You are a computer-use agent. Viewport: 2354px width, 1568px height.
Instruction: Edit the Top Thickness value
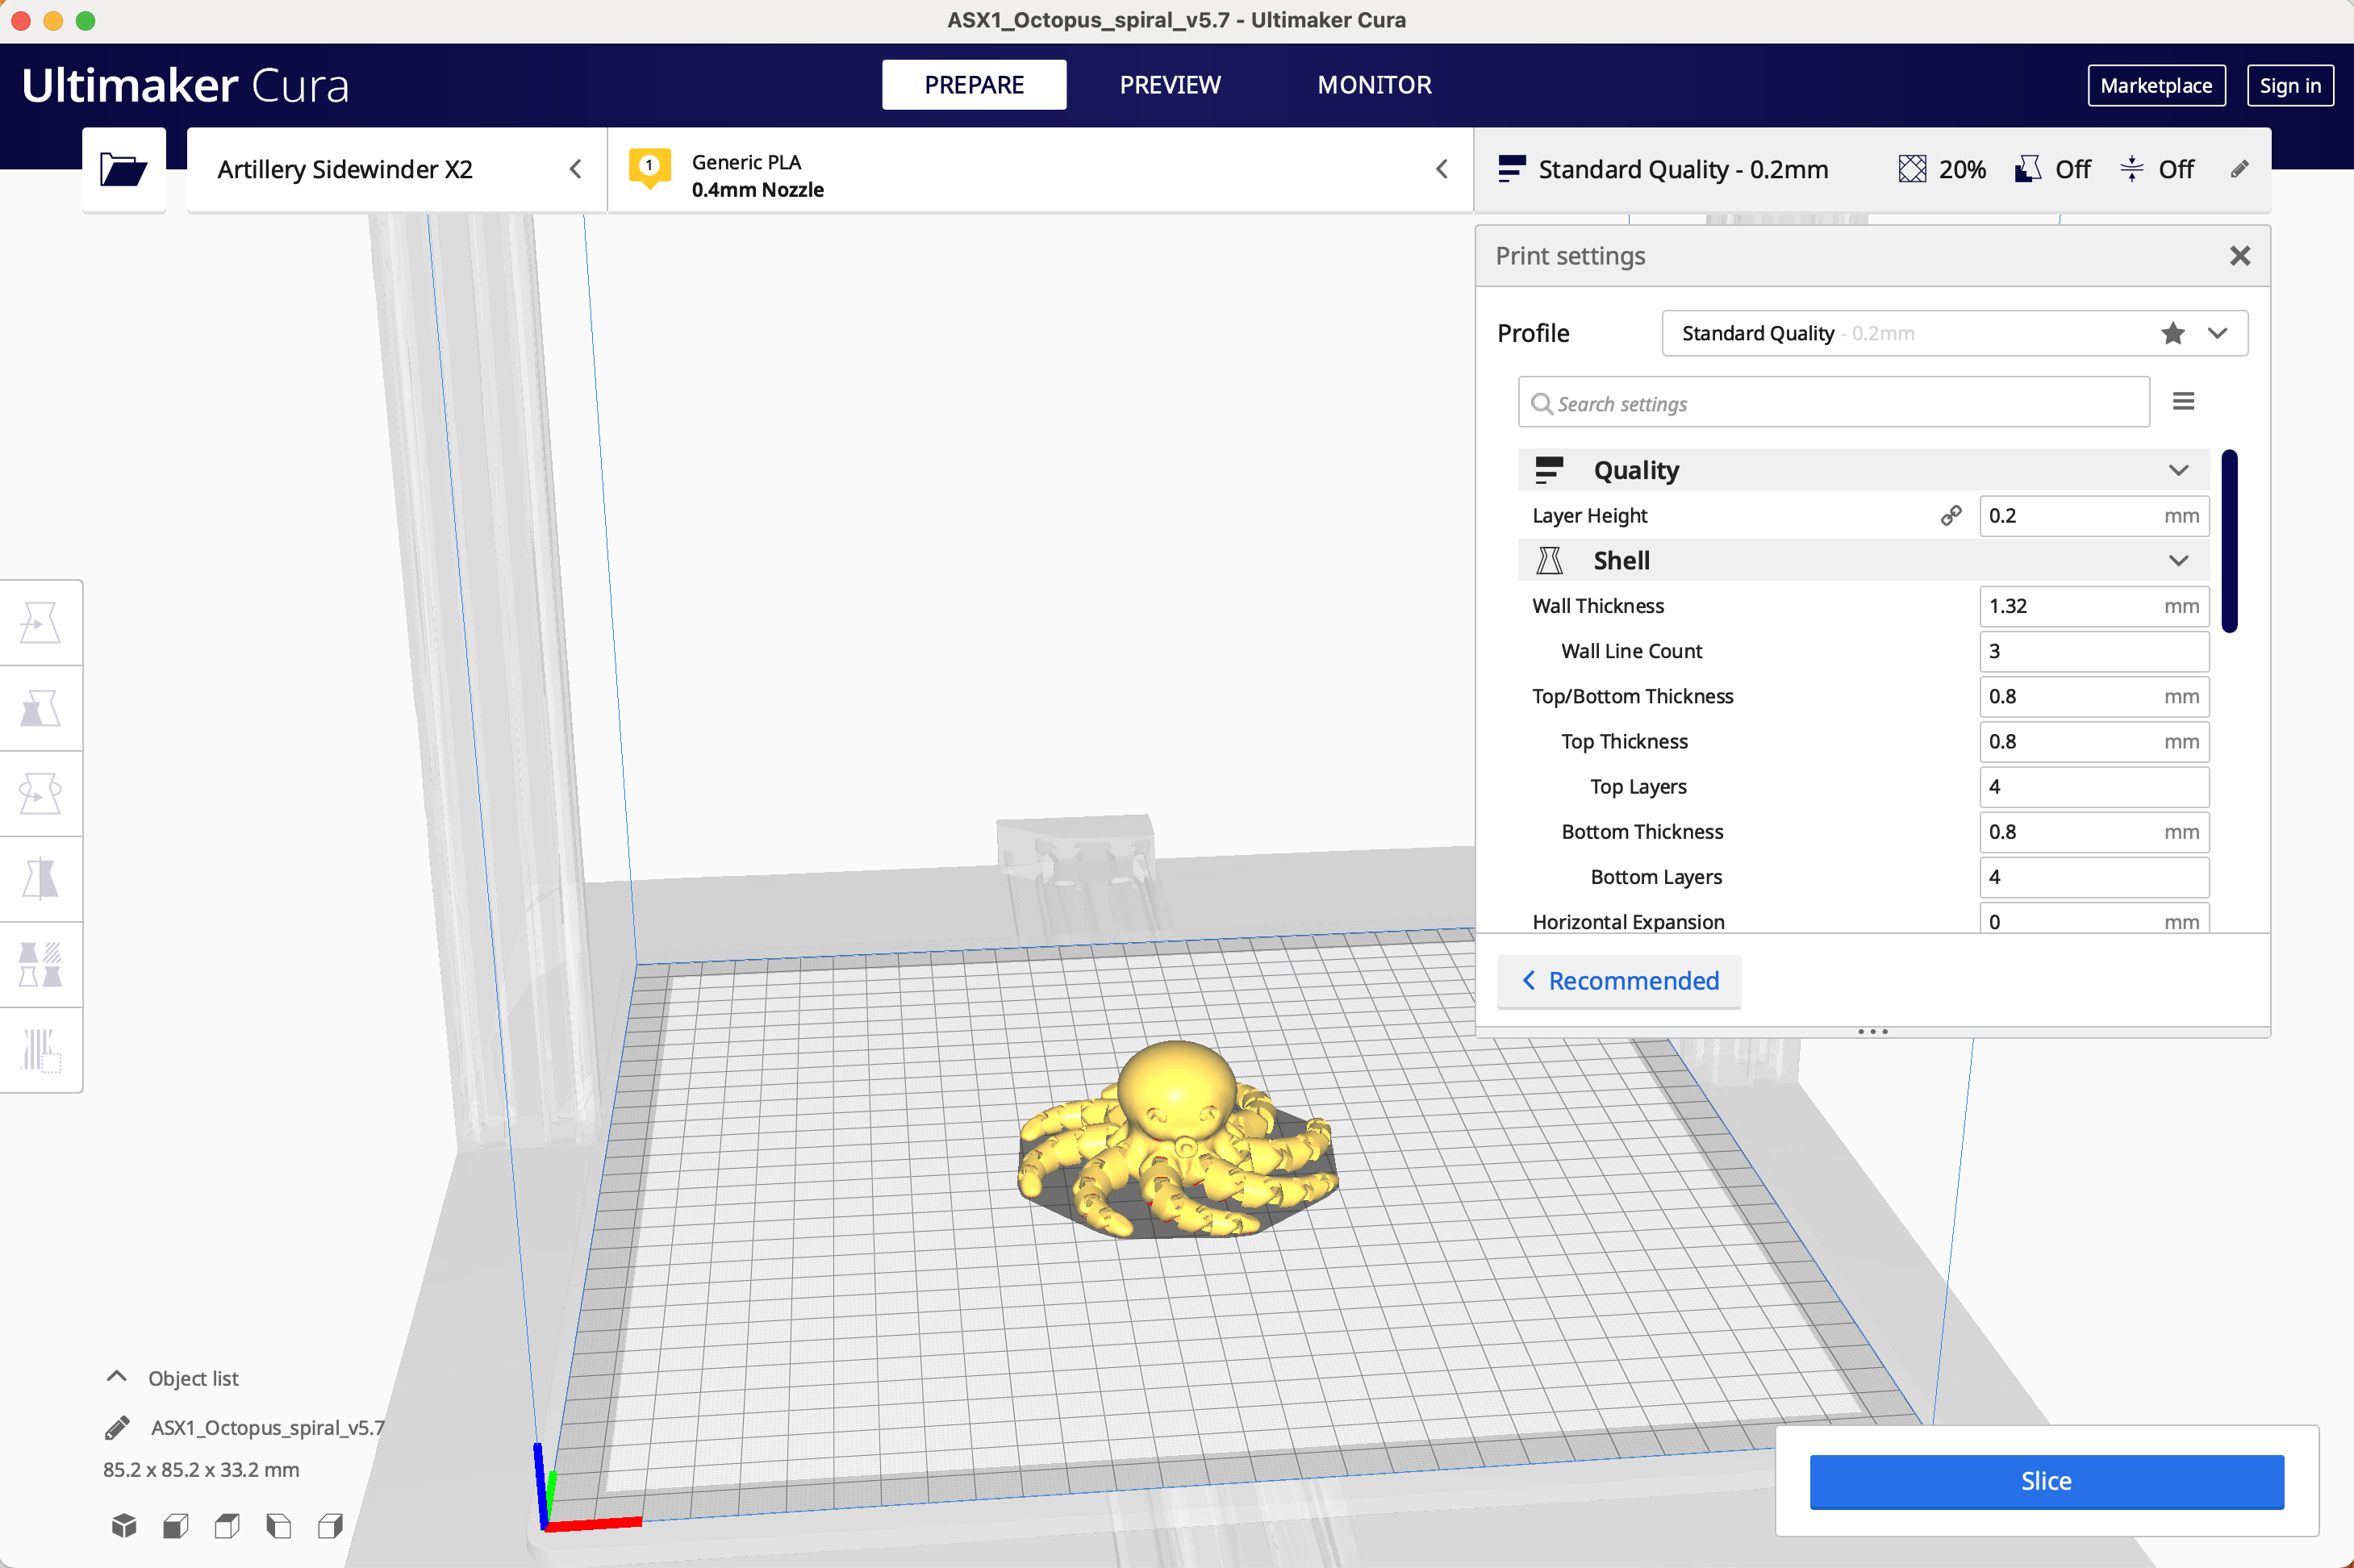[2094, 742]
